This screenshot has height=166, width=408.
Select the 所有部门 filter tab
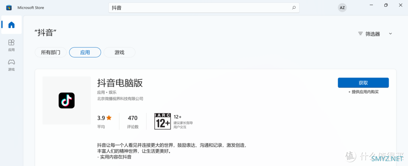point(51,53)
